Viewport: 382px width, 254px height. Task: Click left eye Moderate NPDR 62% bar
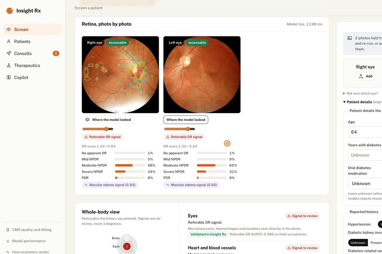click(x=212, y=166)
